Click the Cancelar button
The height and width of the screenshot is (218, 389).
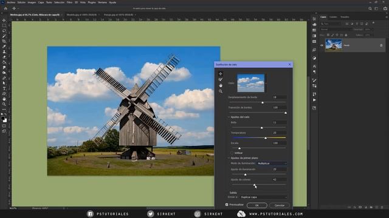pyautogui.click(x=280, y=205)
